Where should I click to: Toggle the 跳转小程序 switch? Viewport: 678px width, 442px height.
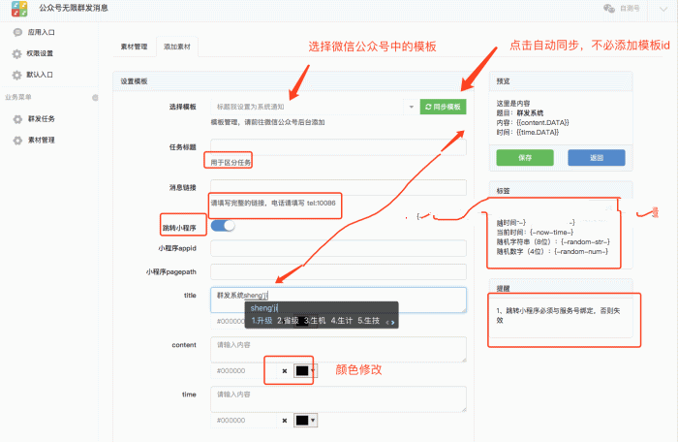pos(223,226)
